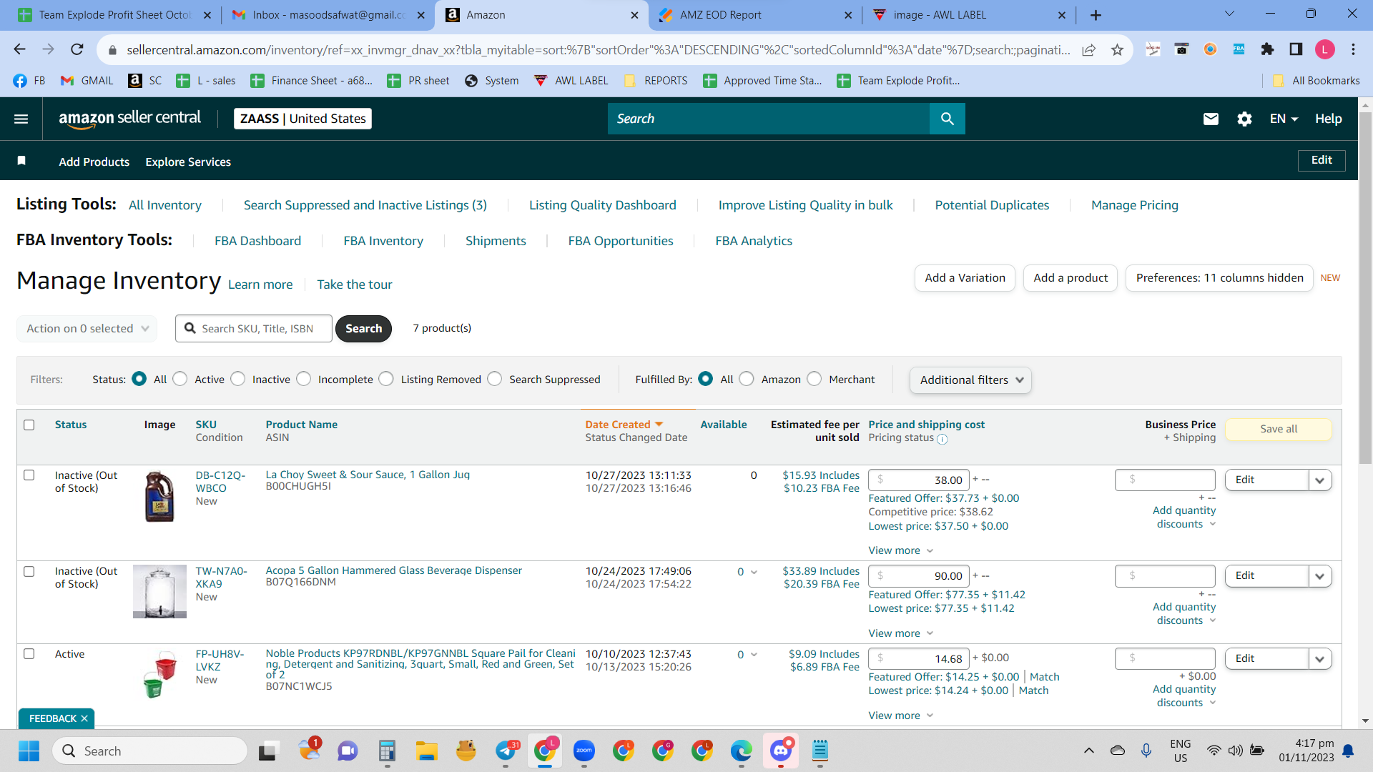Click the black Search button for SKUs
The image size is (1373, 772).
coord(363,329)
